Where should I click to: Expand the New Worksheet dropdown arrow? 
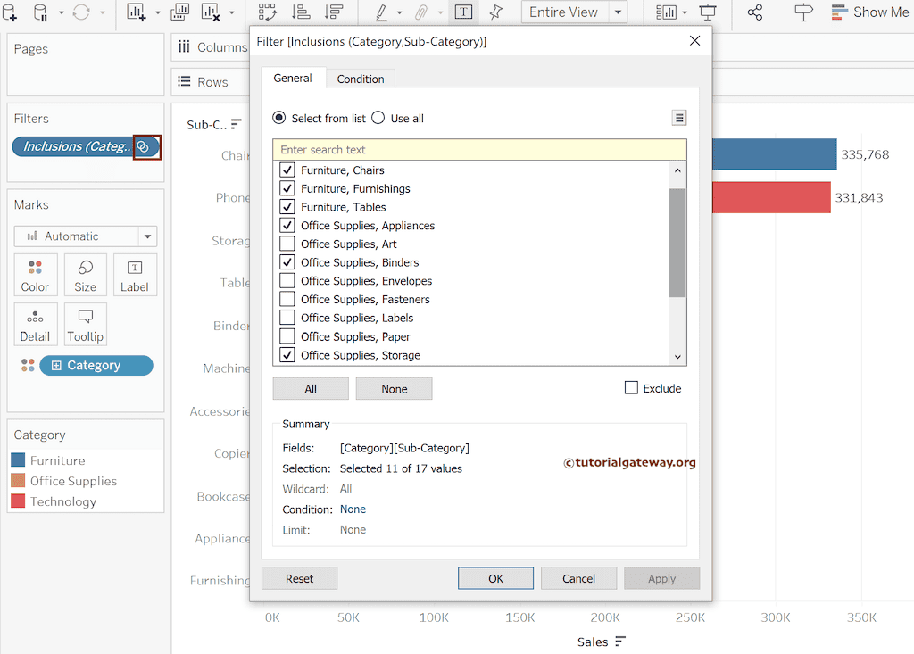pyautogui.click(x=157, y=12)
